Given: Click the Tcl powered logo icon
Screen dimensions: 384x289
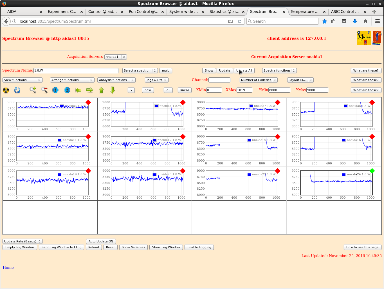Looking at the screenshot, I should click(x=377, y=38).
